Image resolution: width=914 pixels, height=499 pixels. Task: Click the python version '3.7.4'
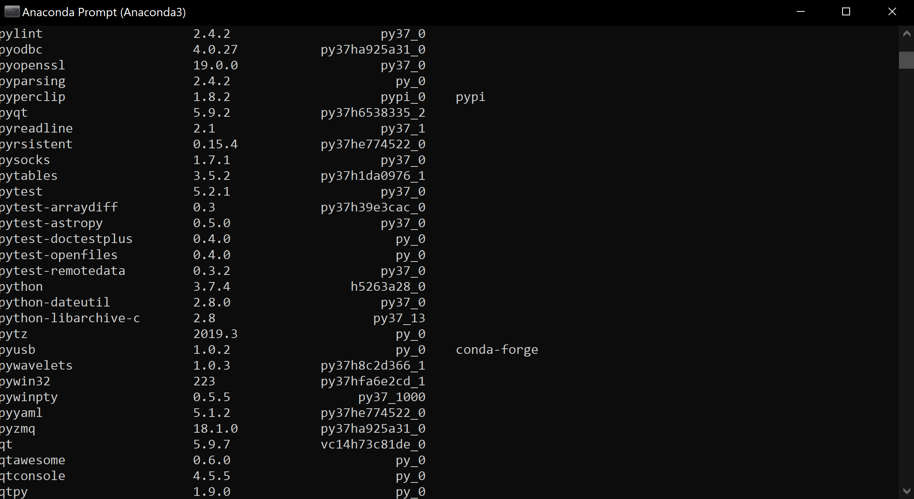point(212,286)
